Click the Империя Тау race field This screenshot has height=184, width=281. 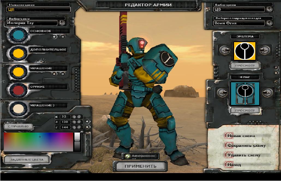[32, 23]
